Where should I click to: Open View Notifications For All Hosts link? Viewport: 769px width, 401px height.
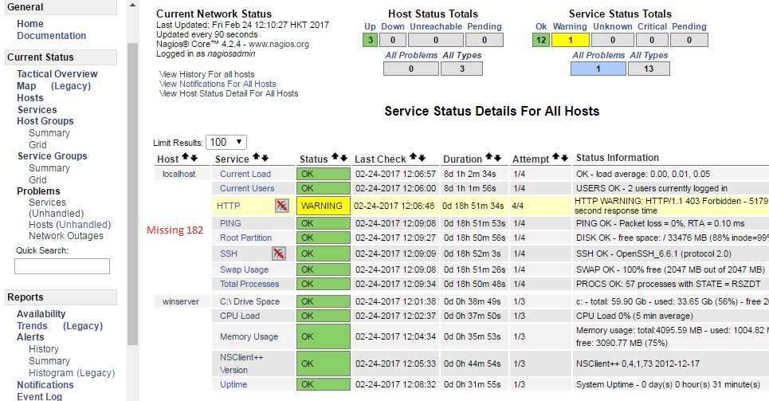click(218, 84)
